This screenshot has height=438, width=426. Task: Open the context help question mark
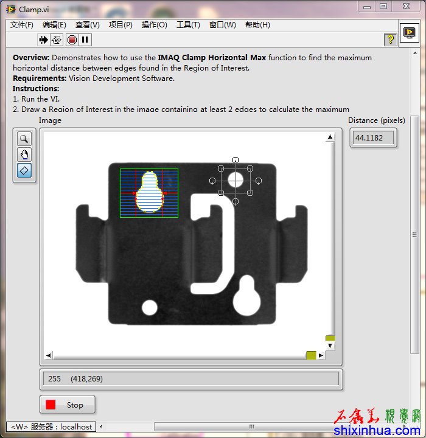(390, 40)
